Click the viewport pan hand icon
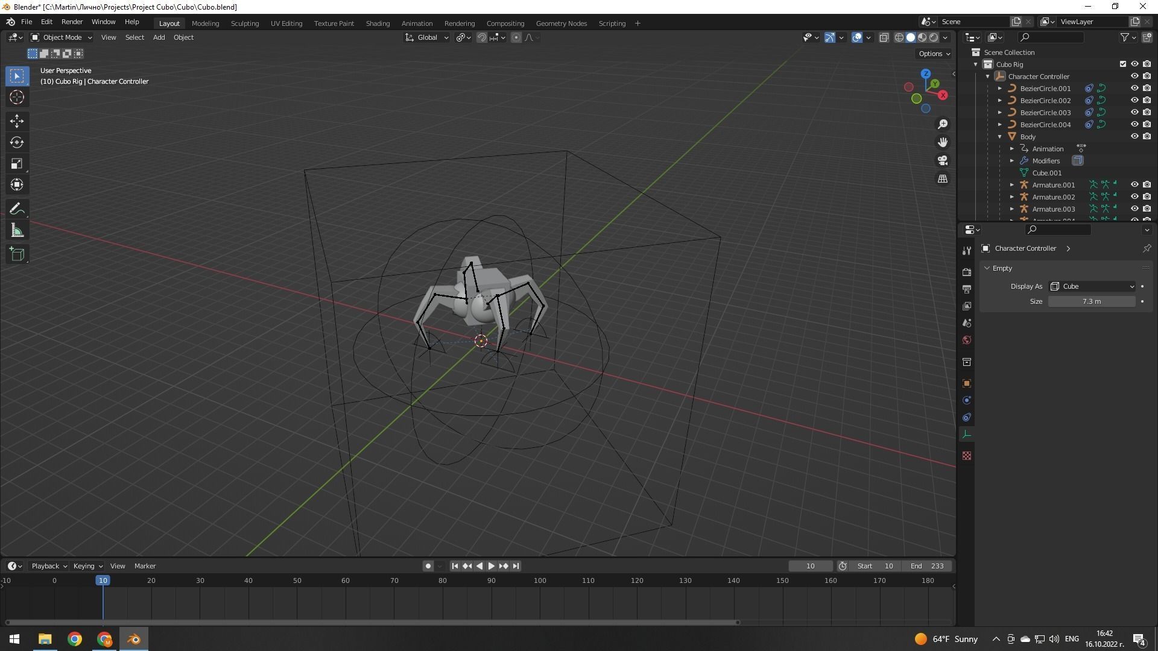This screenshot has height=651, width=1158. coord(943,142)
